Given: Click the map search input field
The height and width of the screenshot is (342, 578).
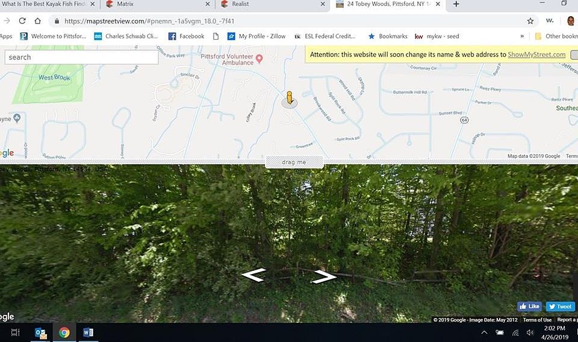Looking at the screenshot, I should point(81,57).
